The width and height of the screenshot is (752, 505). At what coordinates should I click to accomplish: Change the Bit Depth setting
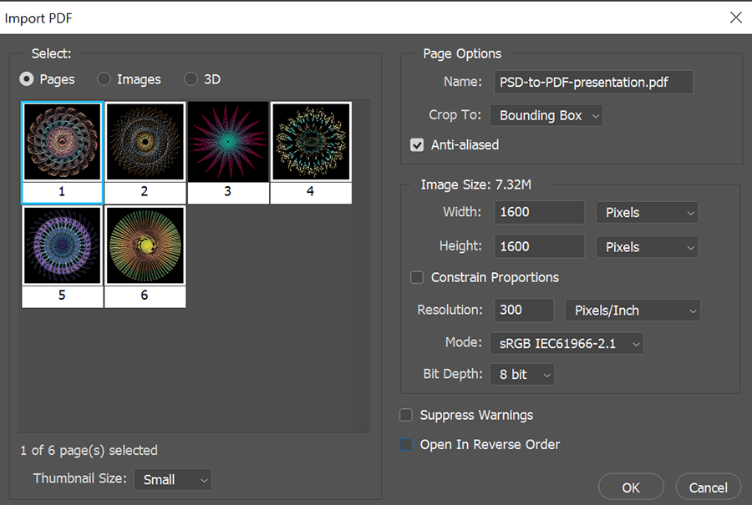click(x=521, y=374)
